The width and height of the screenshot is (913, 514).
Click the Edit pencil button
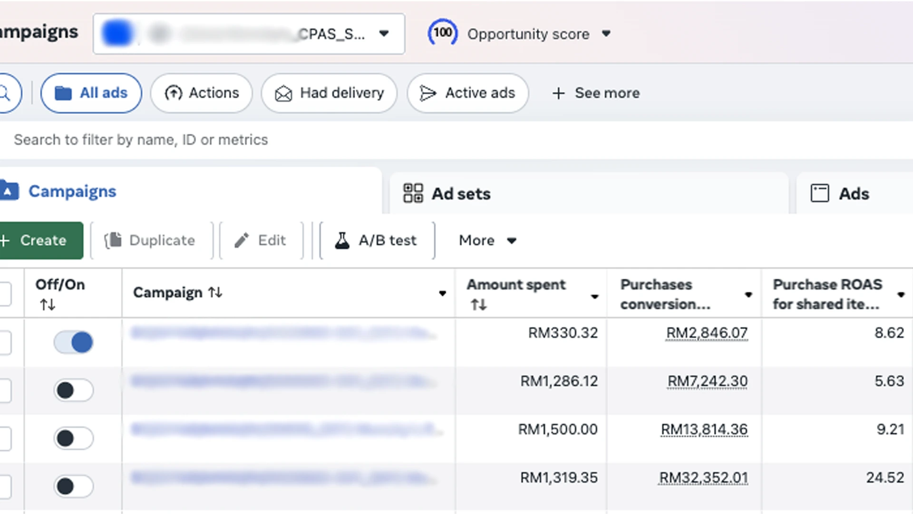[261, 240]
